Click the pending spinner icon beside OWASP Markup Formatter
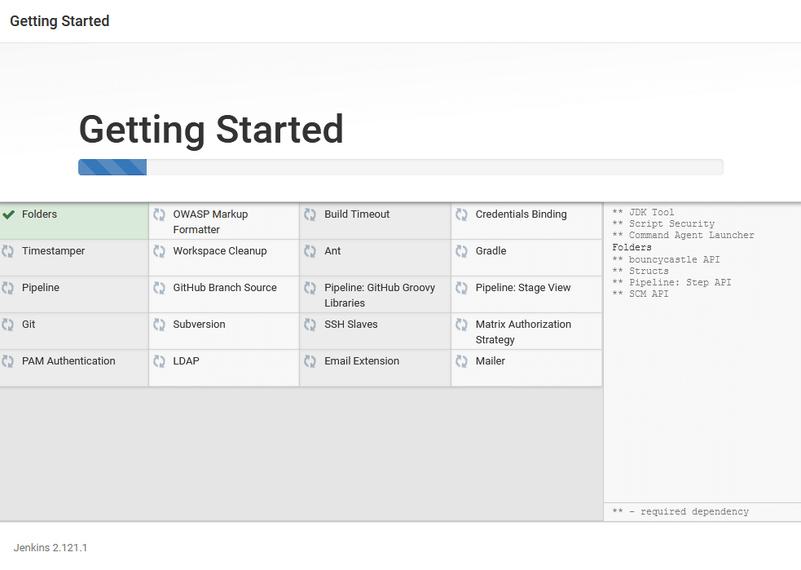The height and width of the screenshot is (570, 801). (x=160, y=214)
